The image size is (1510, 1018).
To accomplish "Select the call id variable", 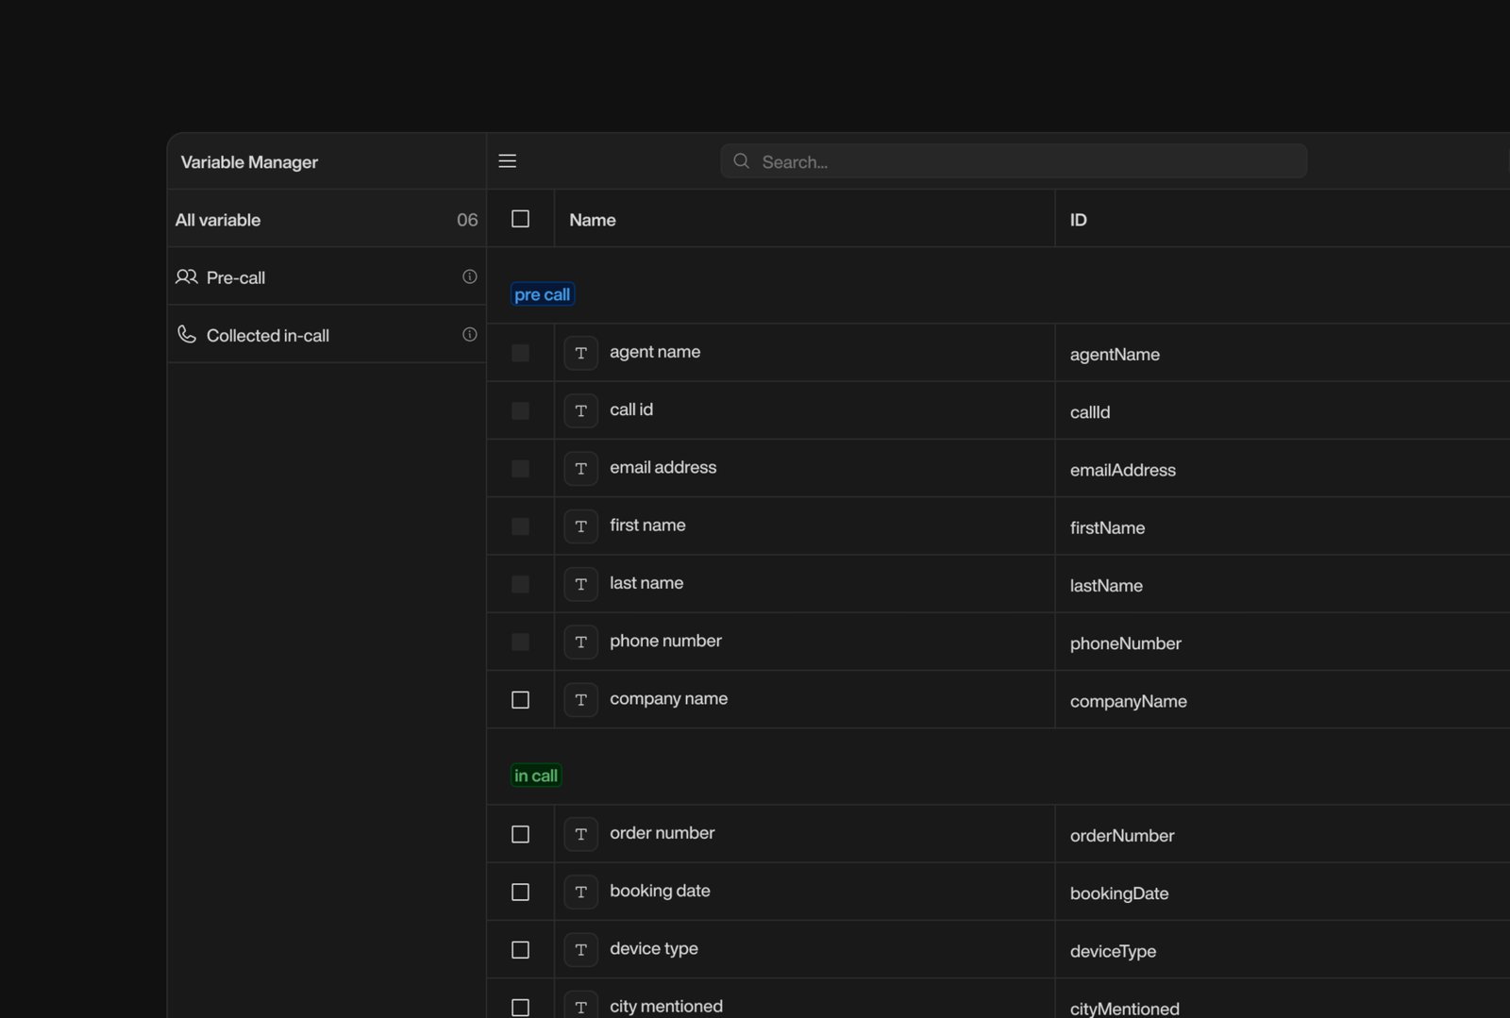I will click(631, 409).
